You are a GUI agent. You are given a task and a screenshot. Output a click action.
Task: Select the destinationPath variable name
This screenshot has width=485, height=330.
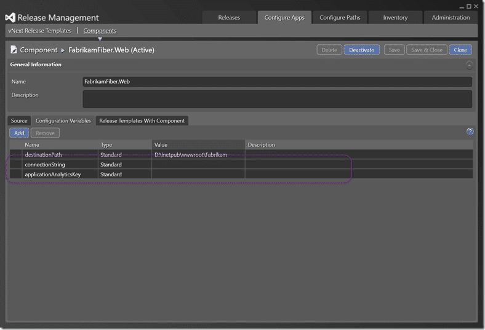(x=43, y=155)
